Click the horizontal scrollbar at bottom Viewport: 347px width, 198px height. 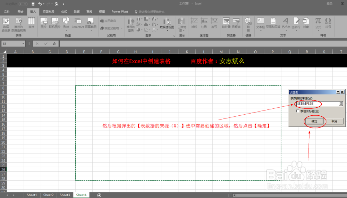(x=289, y=195)
